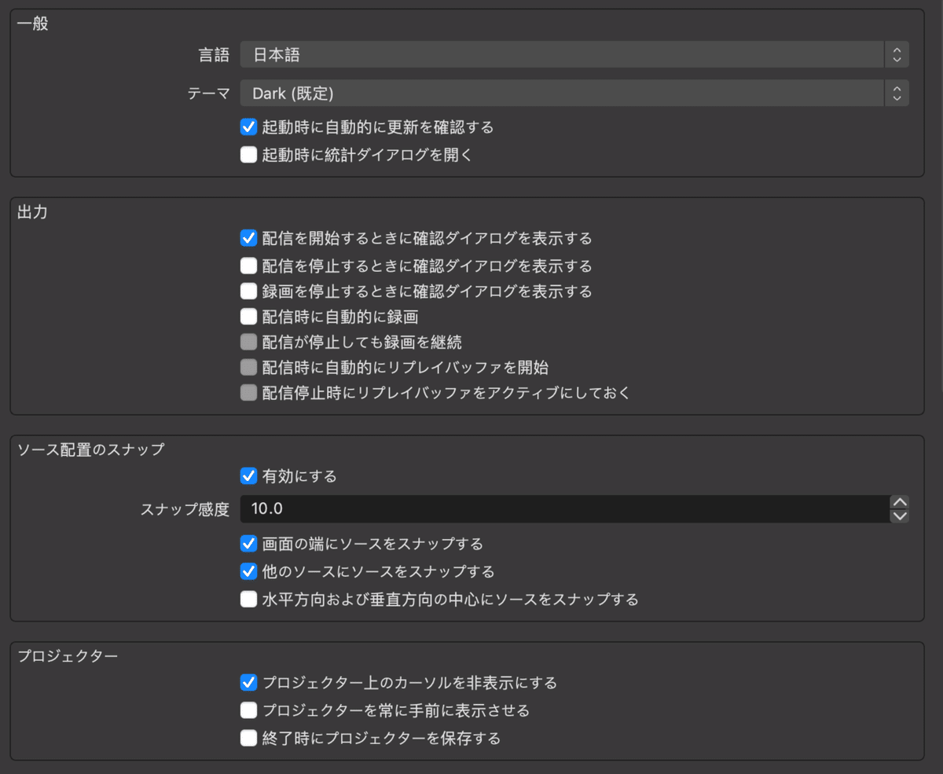
Task: Toggle 配信停止時にリプレイバッファをアクティブにしておく checkbox
Action: pos(249,393)
